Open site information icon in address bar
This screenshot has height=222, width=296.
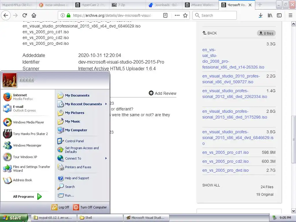tap(63, 16)
